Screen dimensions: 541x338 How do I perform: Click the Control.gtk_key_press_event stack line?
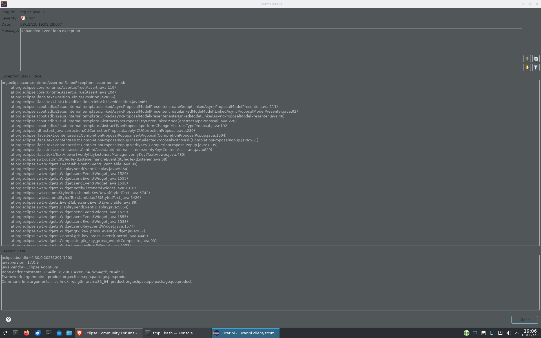click(79, 236)
